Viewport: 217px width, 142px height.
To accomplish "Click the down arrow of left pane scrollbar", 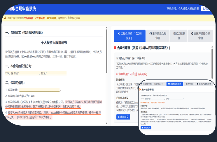I will click(x=106, y=123).
